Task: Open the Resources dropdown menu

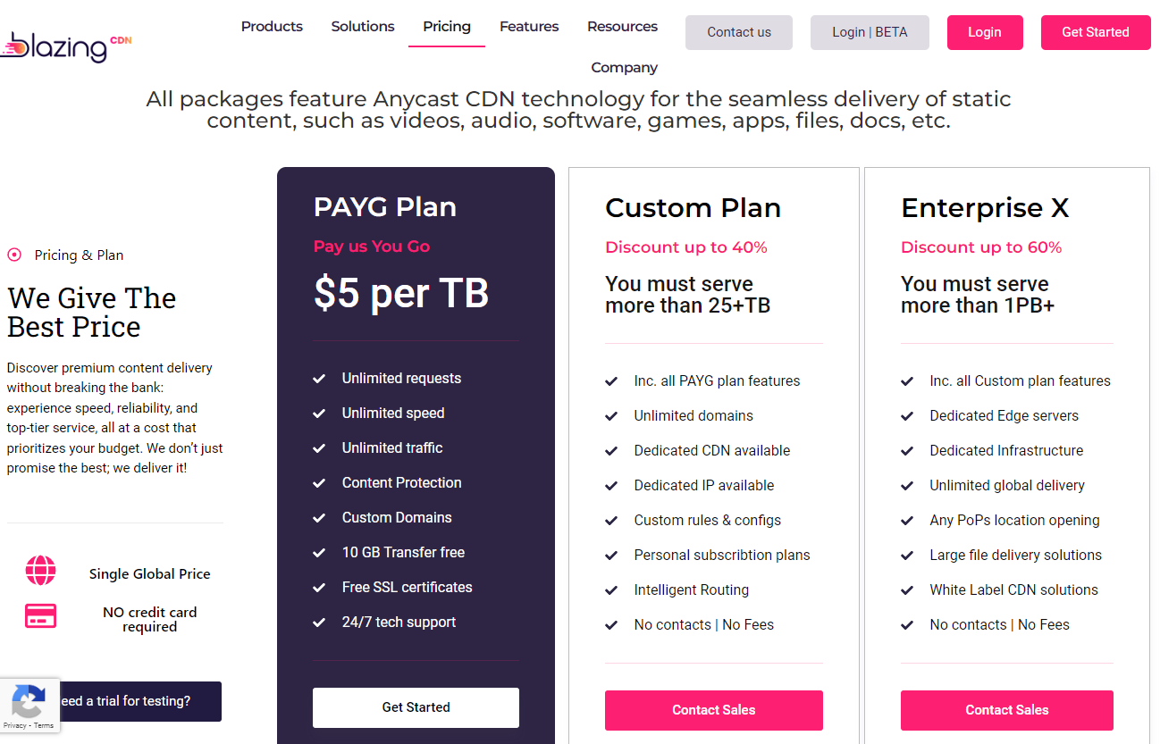Action: point(622,26)
